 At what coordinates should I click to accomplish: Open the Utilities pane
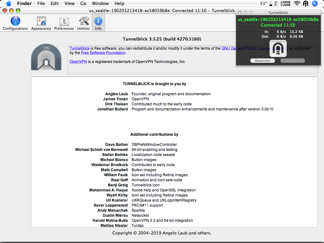(x=84, y=23)
